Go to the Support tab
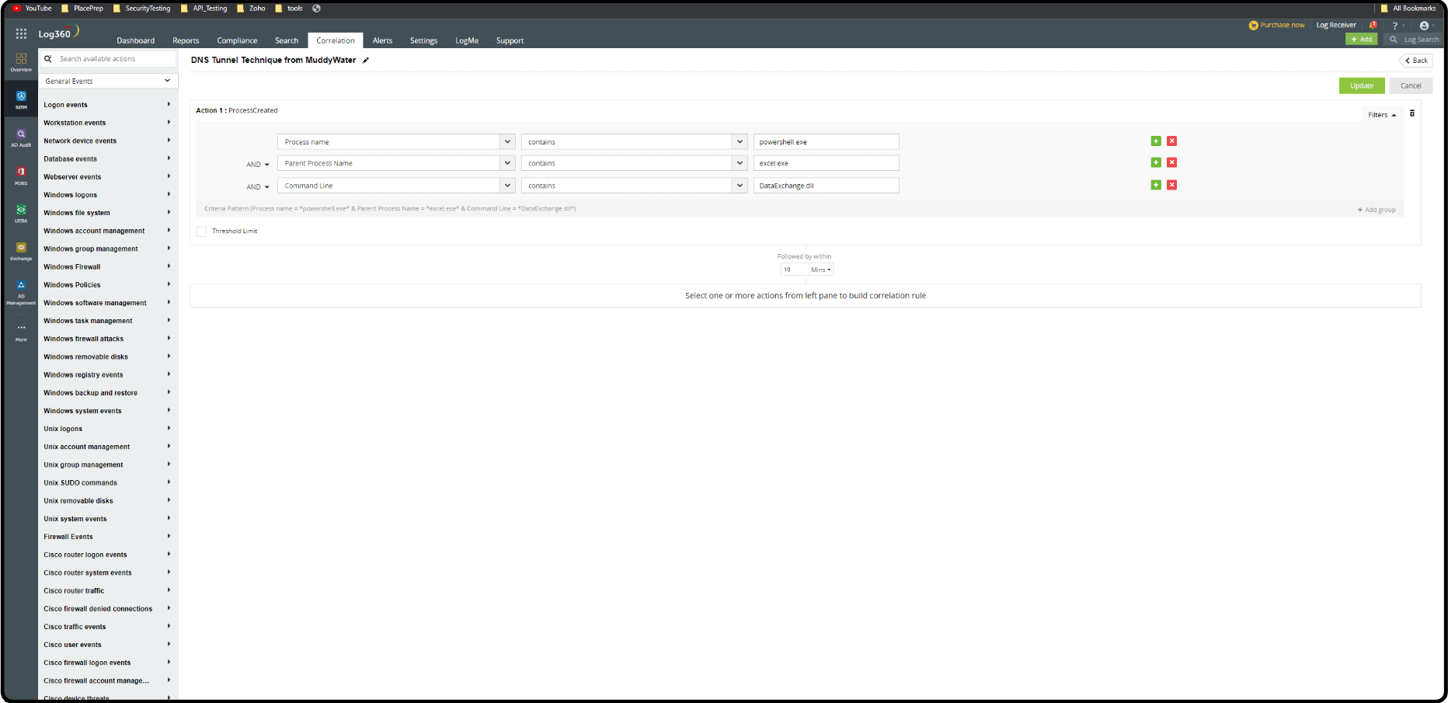1448x703 pixels. (510, 40)
